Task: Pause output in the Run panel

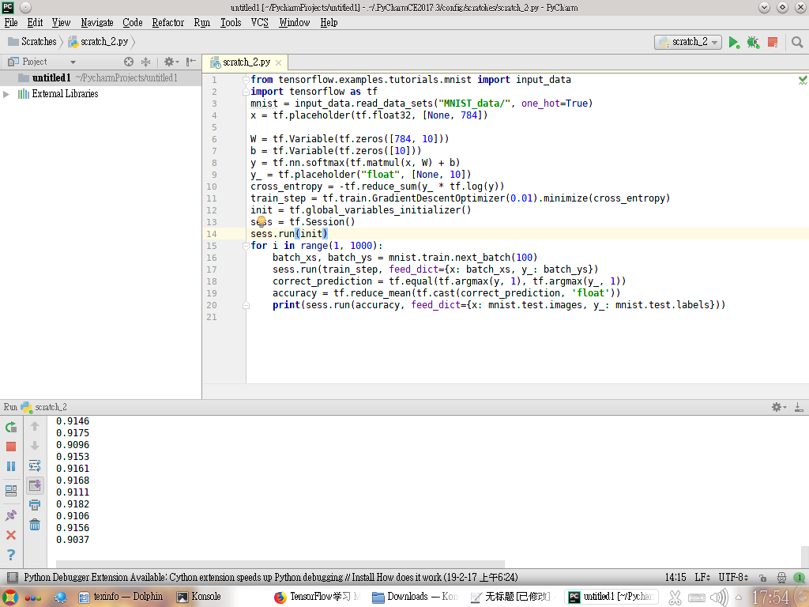Action: tap(11, 466)
